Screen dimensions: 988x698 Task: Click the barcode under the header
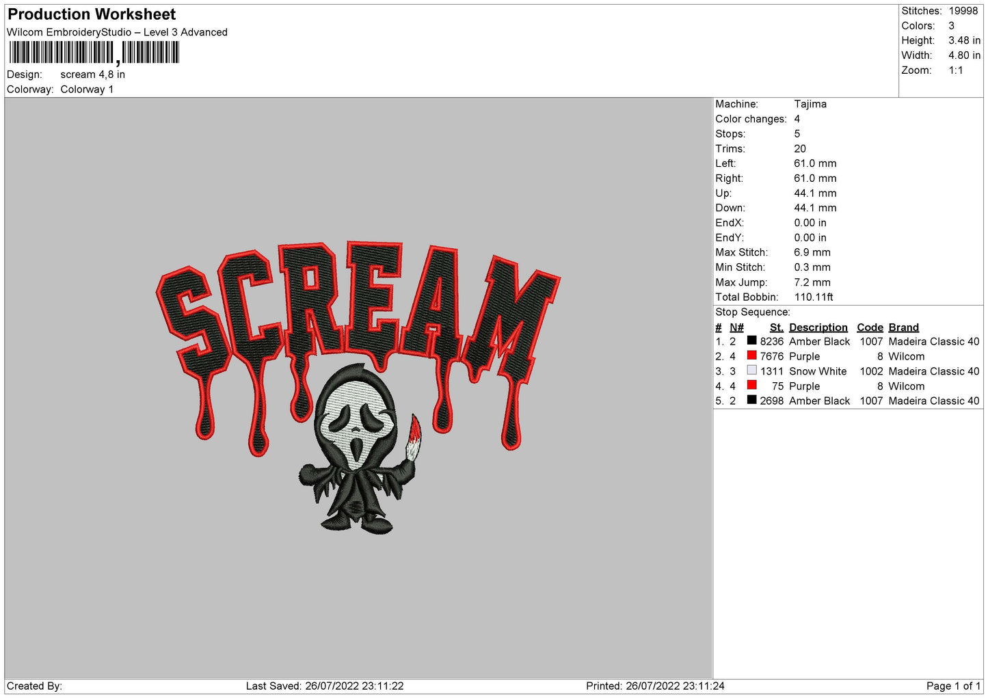pyautogui.click(x=94, y=53)
